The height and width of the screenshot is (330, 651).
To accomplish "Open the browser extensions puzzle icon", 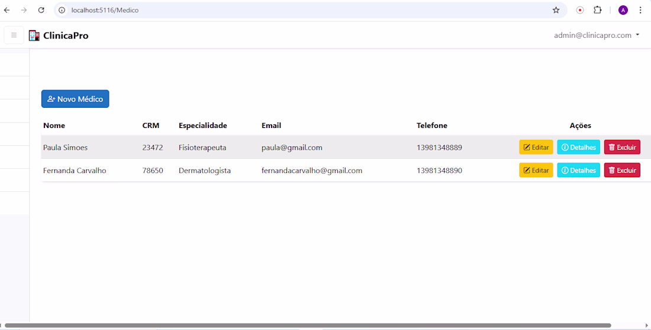I will (598, 10).
